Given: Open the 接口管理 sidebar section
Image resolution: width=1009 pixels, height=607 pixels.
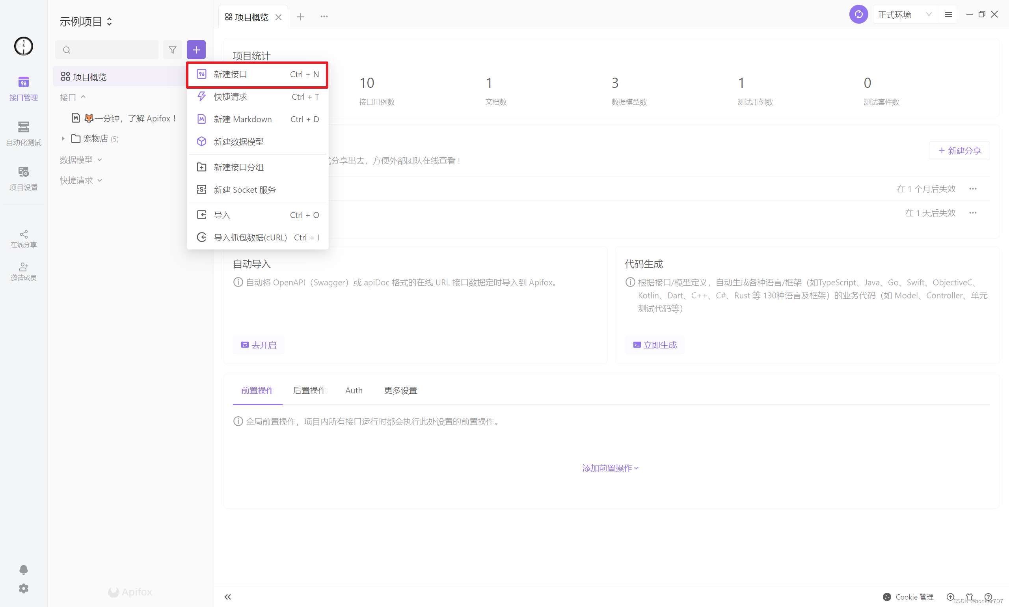Looking at the screenshot, I should (x=23, y=88).
